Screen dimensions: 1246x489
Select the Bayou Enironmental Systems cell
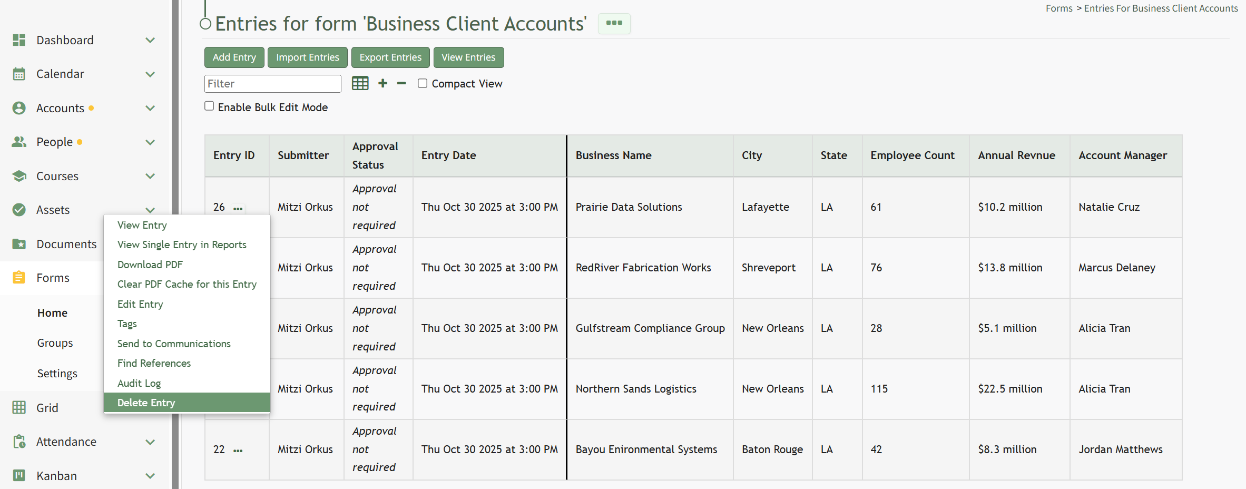point(650,449)
